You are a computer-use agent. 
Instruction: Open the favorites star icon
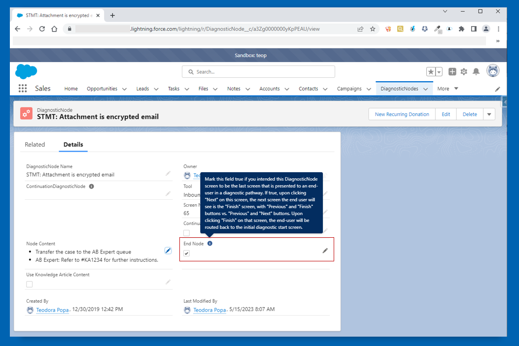pyautogui.click(x=430, y=71)
